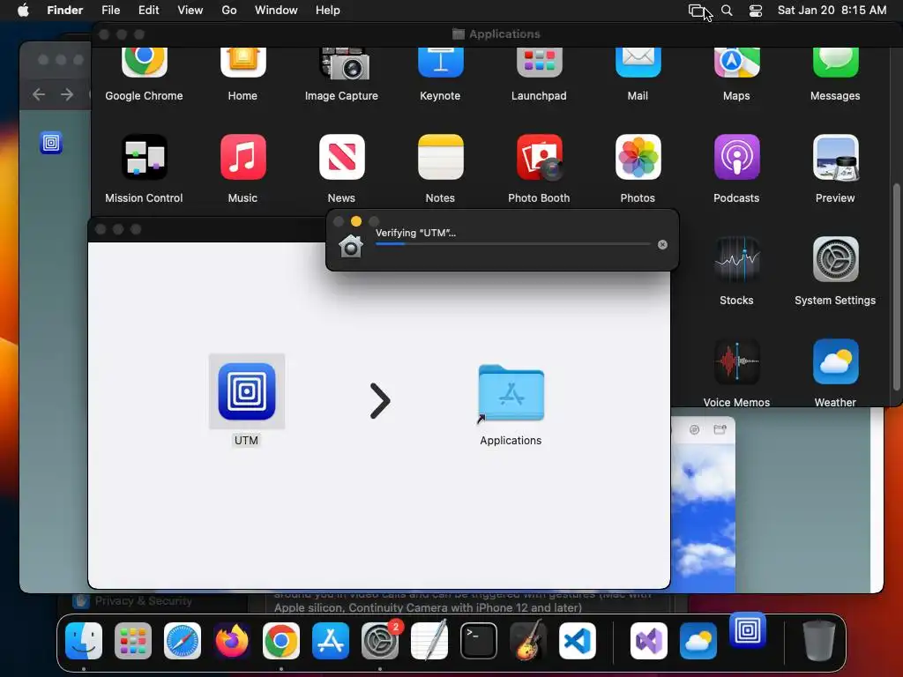The height and width of the screenshot is (677, 903).
Task: Select the Photo Booth app icon
Action: pyautogui.click(x=539, y=157)
